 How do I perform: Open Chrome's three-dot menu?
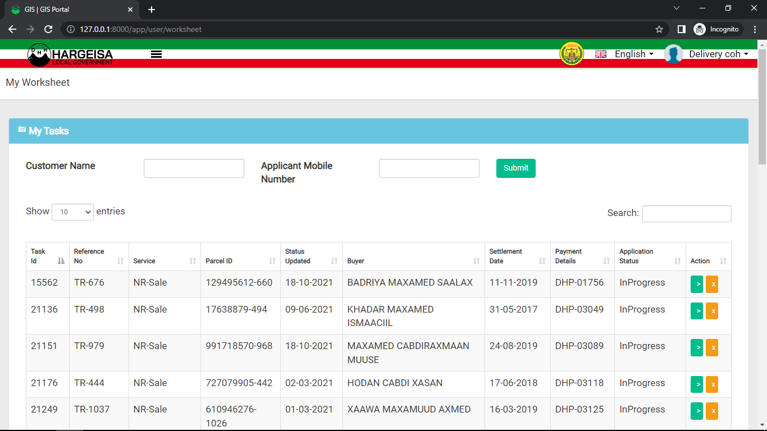[x=755, y=29]
